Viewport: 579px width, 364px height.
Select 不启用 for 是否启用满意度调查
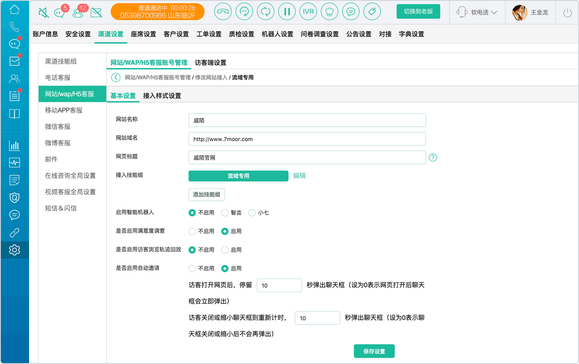pyautogui.click(x=192, y=231)
